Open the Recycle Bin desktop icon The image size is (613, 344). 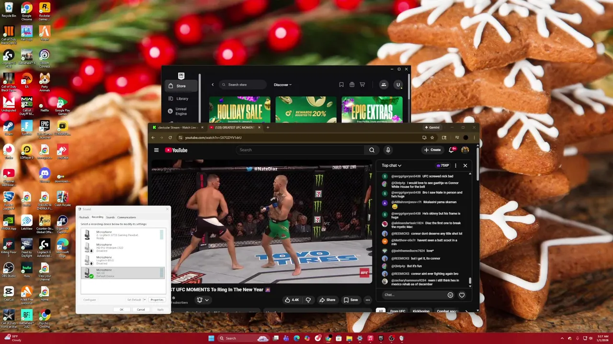point(9,11)
